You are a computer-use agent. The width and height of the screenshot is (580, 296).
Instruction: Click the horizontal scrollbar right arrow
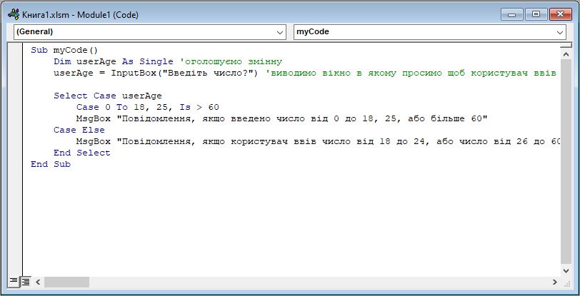554,282
